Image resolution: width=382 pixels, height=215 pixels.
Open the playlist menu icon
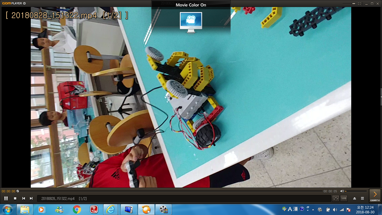coord(362,198)
